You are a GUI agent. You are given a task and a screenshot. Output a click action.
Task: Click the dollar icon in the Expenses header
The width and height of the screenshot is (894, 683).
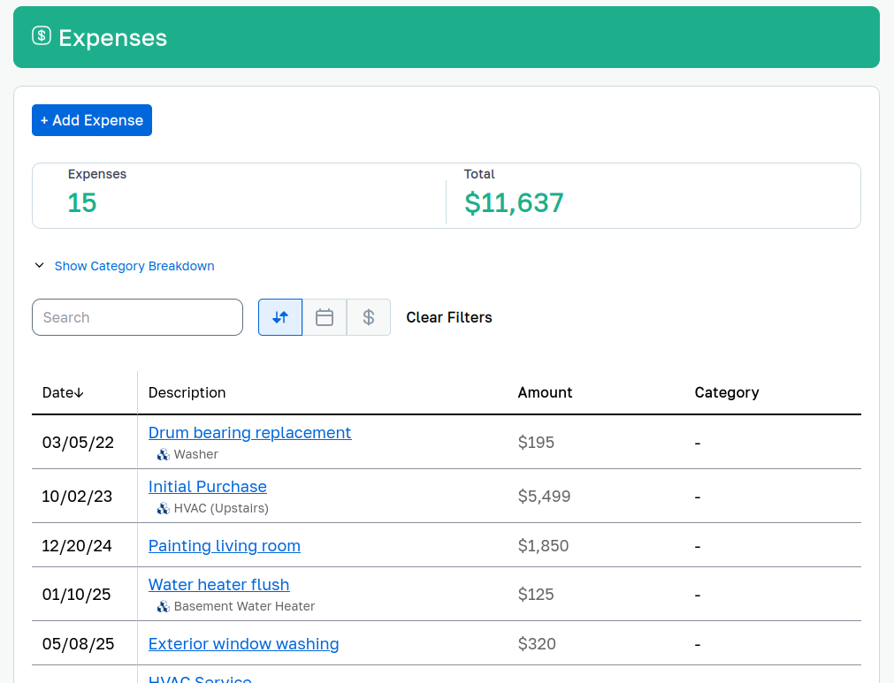42,36
